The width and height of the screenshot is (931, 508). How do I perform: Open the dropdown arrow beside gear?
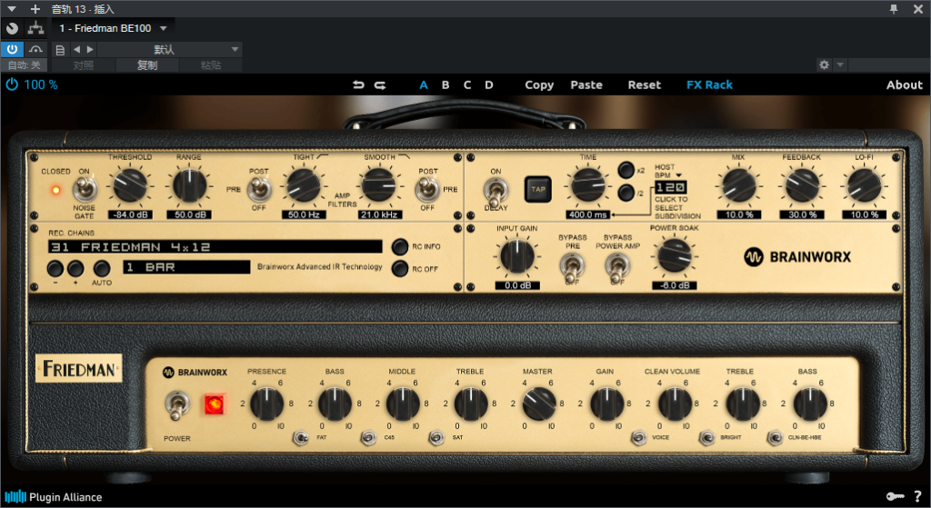[x=840, y=65]
